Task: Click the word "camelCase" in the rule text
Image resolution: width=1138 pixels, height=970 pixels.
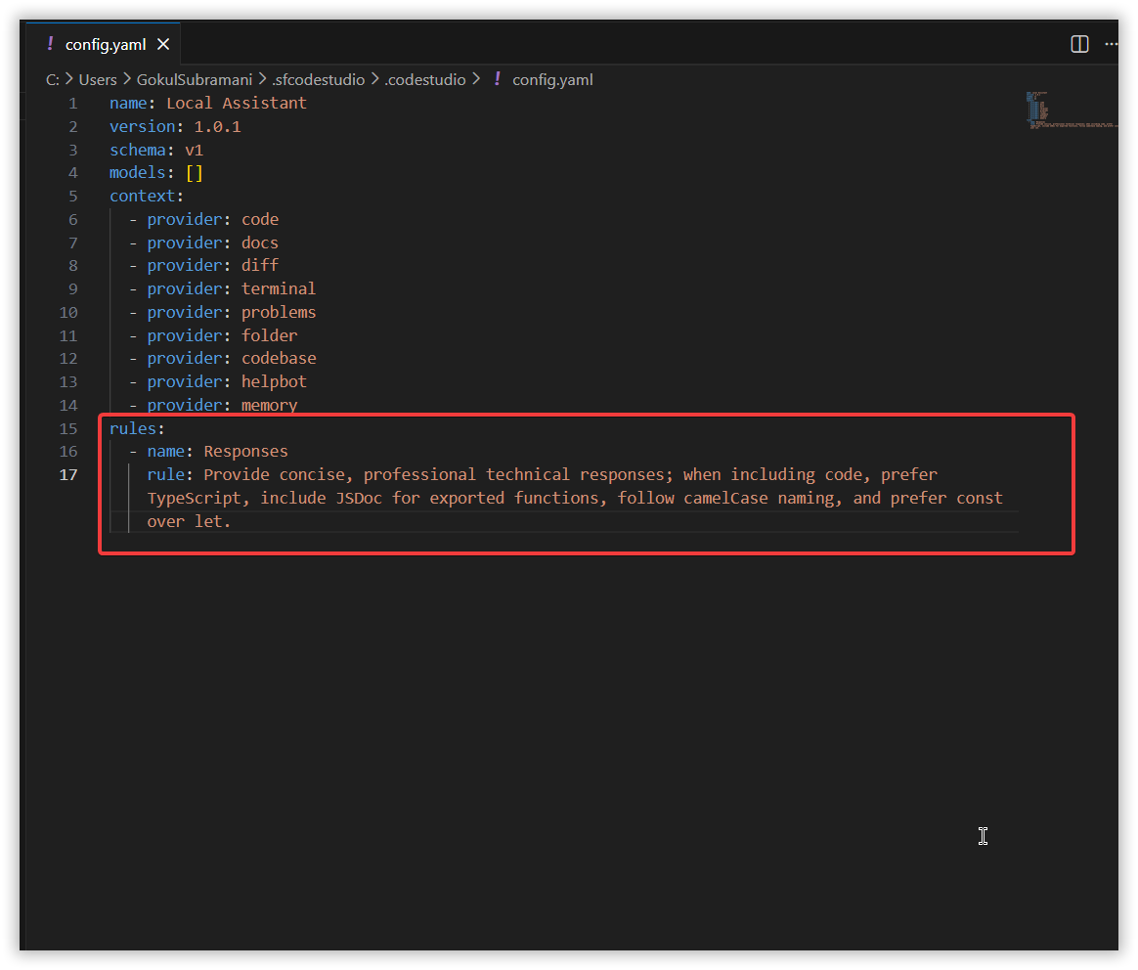Action: (x=725, y=498)
